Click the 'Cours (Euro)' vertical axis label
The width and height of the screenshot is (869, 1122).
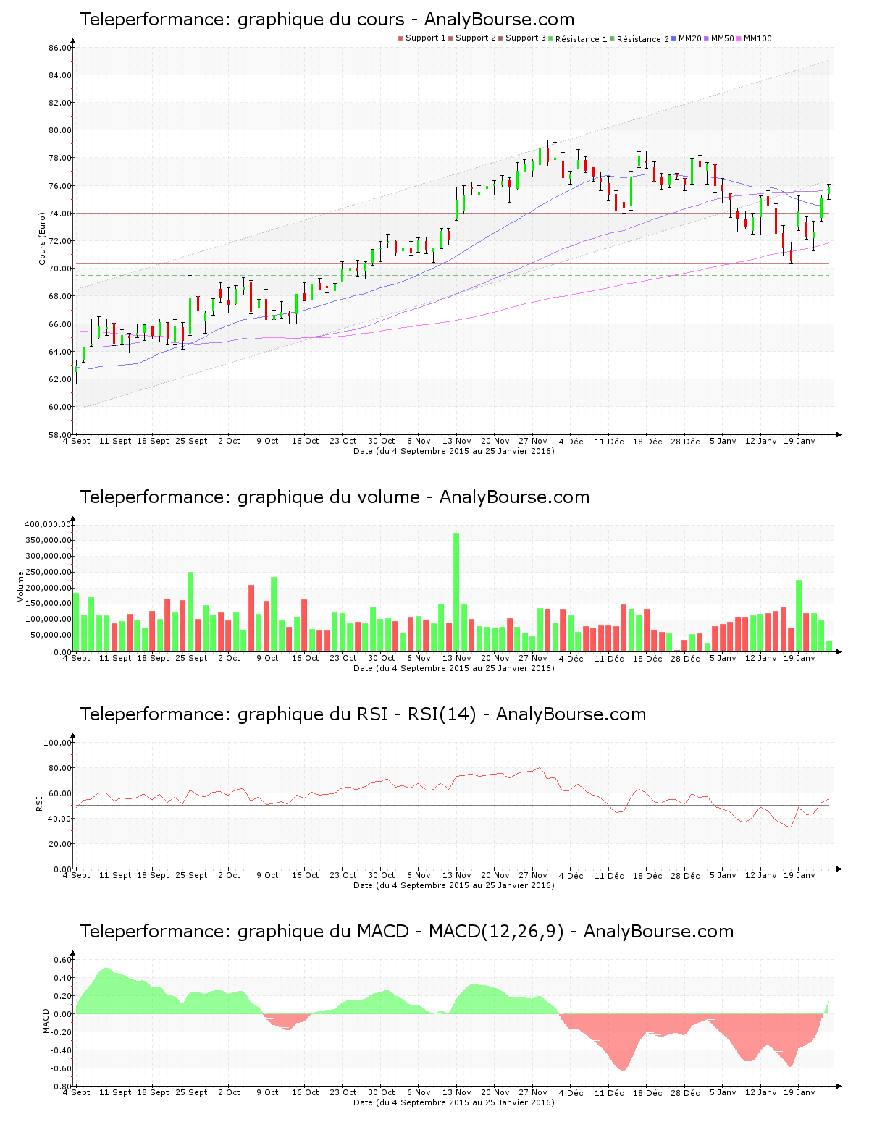click(x=42, y=238)
